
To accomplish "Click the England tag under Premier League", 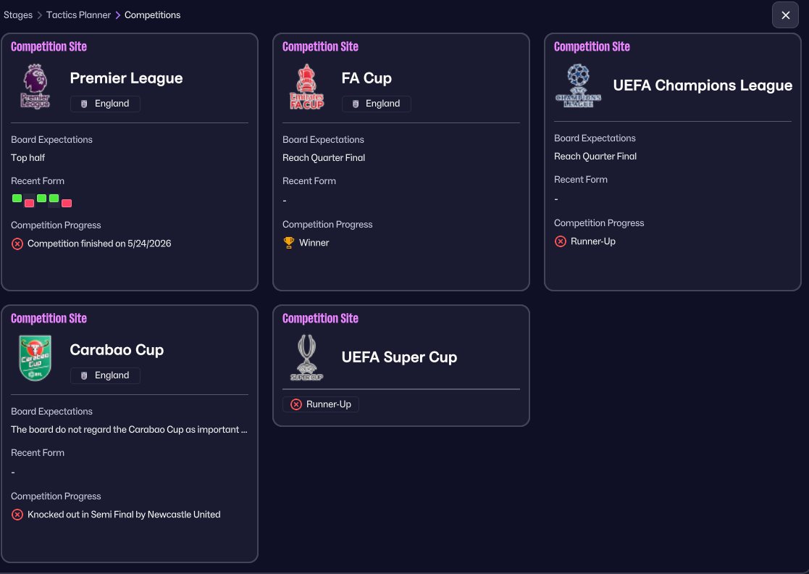I will tap(105, 104).
